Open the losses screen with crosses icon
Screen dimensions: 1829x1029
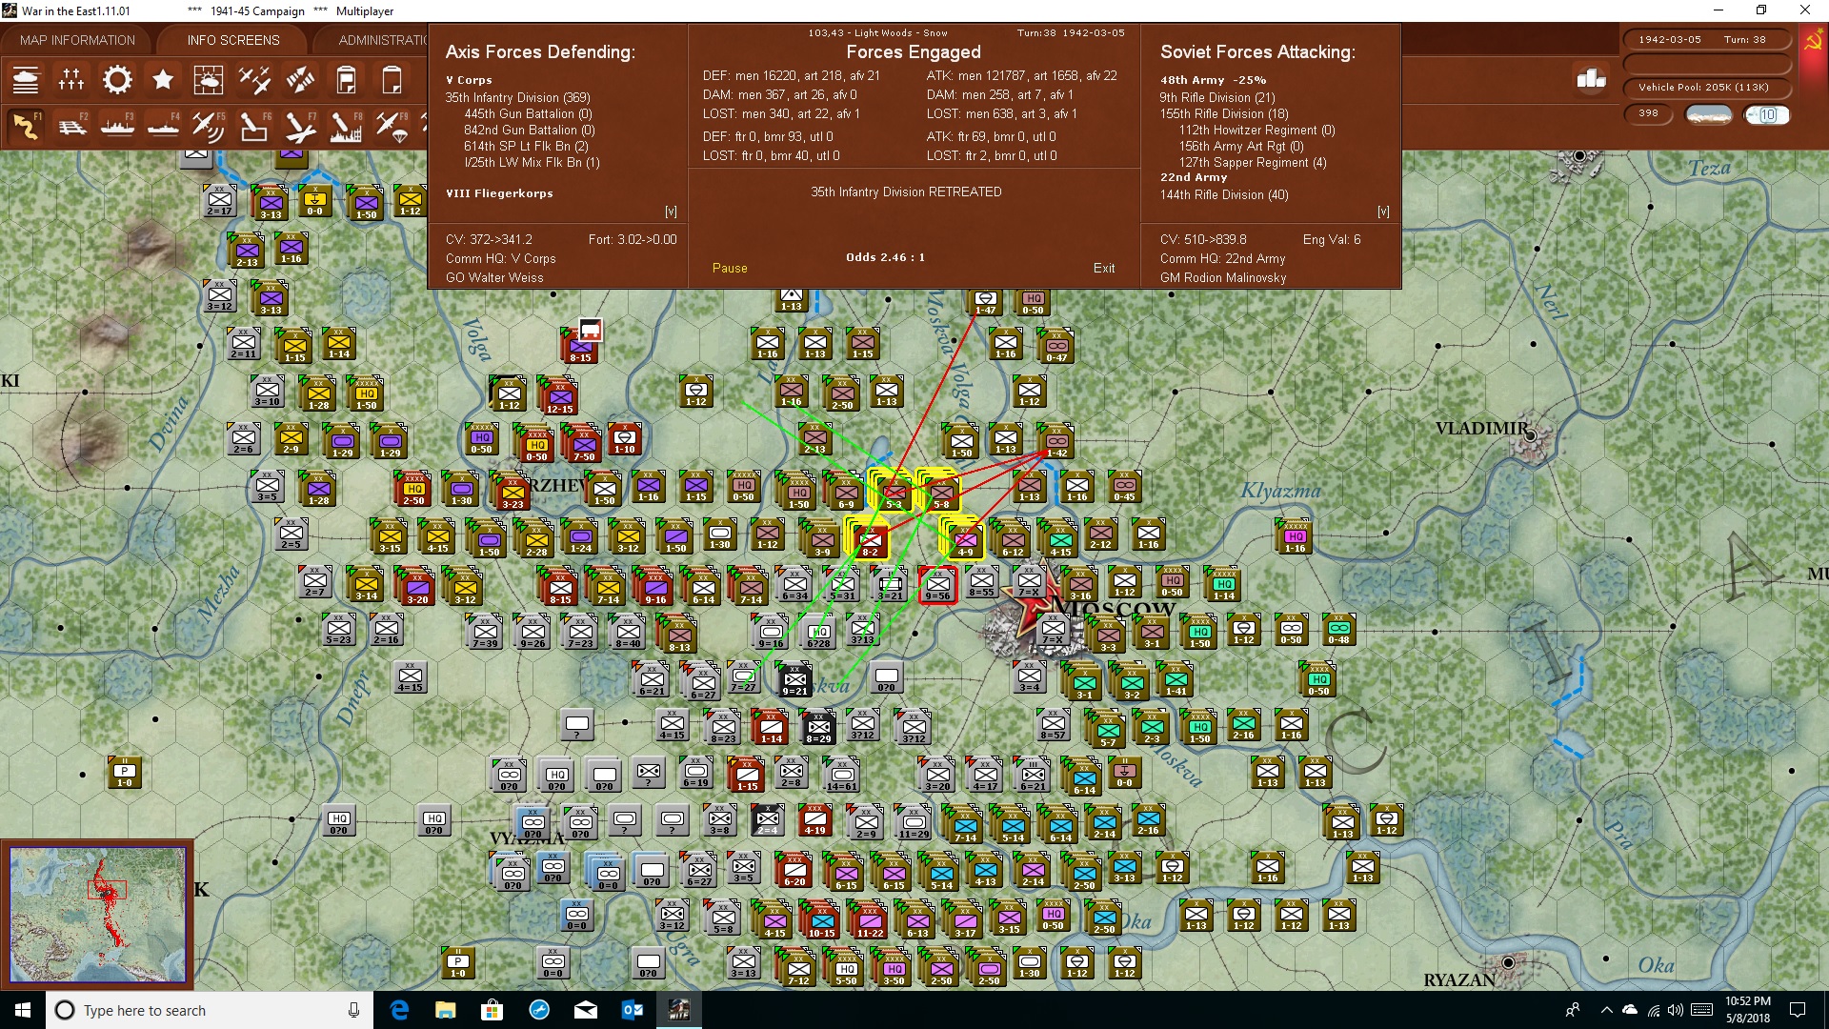pyautogui.click(x=71, y=80)
